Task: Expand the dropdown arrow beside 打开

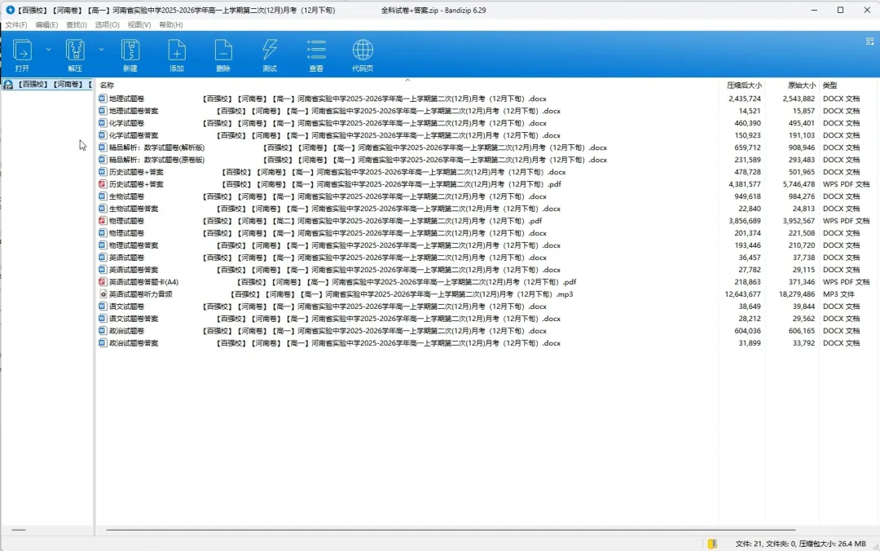Action: tap(48, 50)
